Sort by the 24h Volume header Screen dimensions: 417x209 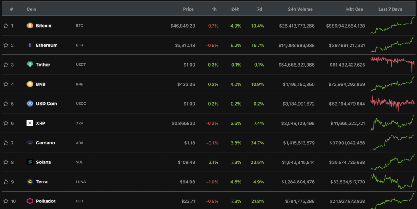pyautogui.click(x=300, y=9)
